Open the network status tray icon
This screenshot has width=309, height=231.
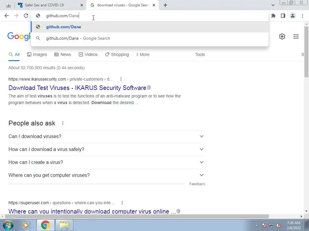tap(271, 226)
